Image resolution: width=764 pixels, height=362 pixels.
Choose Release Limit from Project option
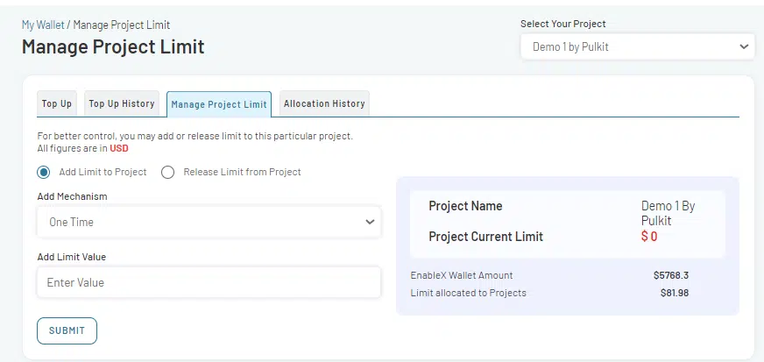coord(168,172)
